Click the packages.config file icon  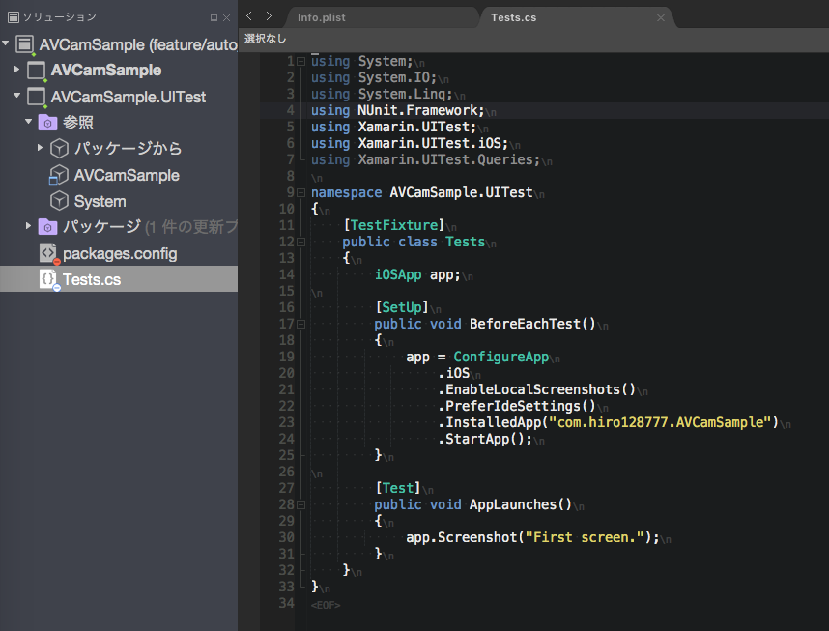click(x=48, y=253)
